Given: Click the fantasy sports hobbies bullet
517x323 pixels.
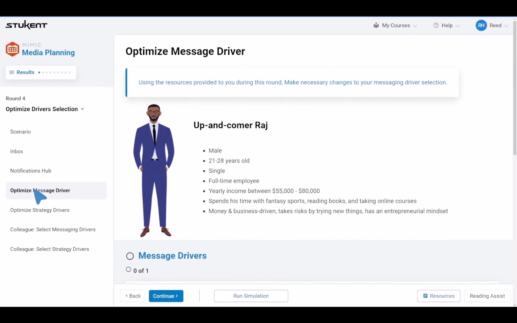Looking at the screenshot, I should (x=312, y=201).
